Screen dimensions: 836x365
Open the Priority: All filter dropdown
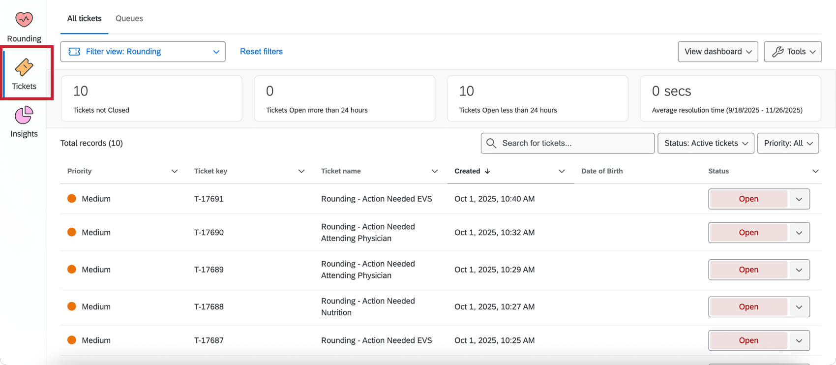[788, 143]
